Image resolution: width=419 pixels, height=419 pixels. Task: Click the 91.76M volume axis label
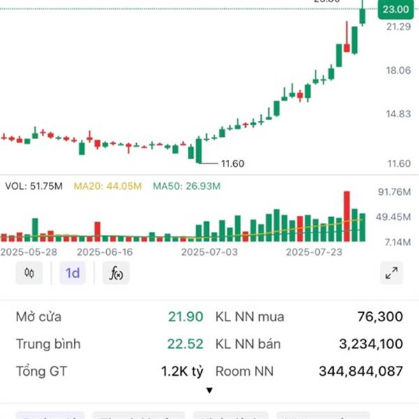(394, 192)
